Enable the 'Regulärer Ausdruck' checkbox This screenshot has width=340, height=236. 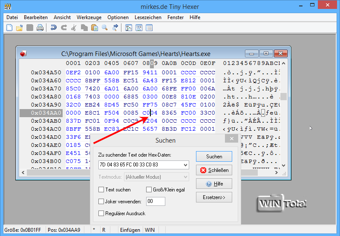101,213
